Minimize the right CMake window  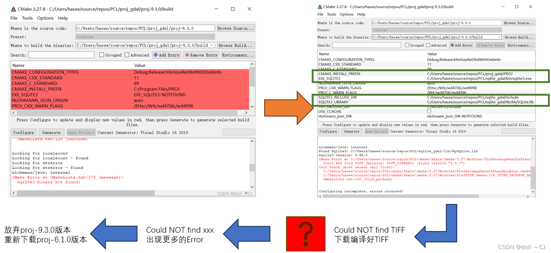point(503,7)
